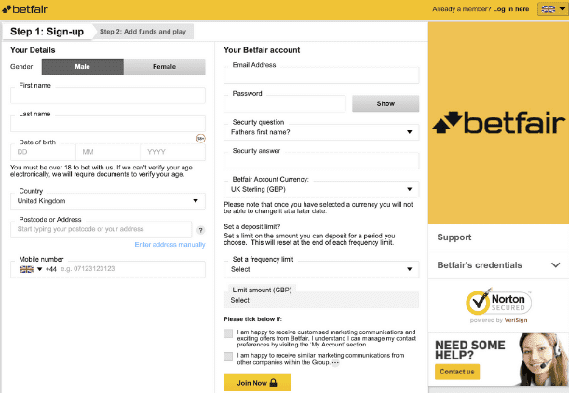Open the mobile country flag selector
Image resolution: width=569 pixels, height=393 pixels.
pos(31,269)
